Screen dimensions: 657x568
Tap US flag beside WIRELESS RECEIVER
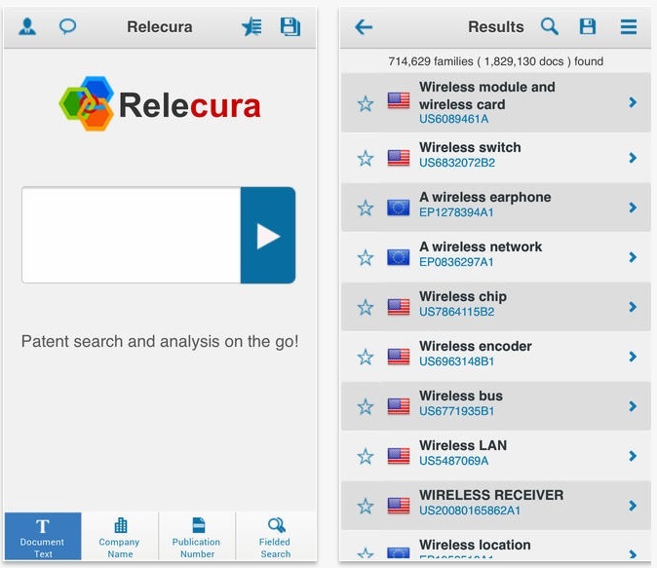click(x=399, y=506)
